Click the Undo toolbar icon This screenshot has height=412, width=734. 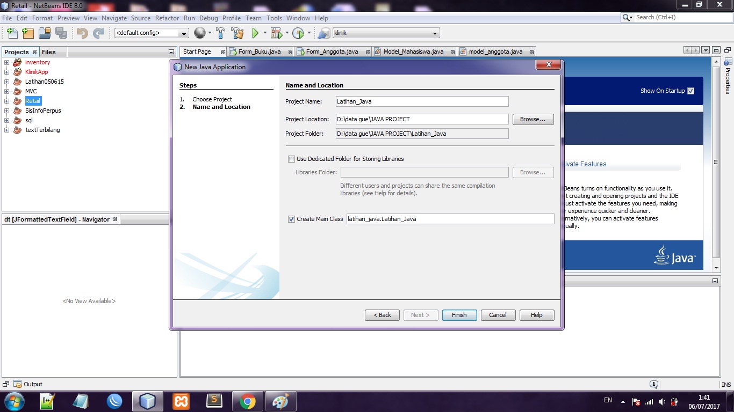[x=81, y=32]
